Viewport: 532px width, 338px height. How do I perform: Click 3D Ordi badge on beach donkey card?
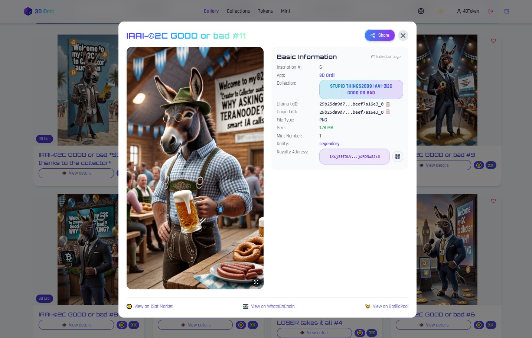45,139
